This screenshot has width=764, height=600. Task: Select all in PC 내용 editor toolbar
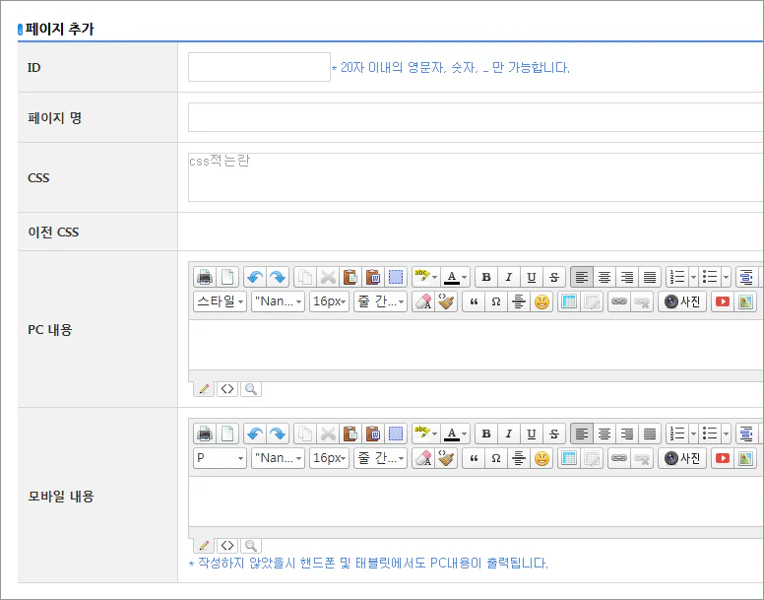pos(396,277)
